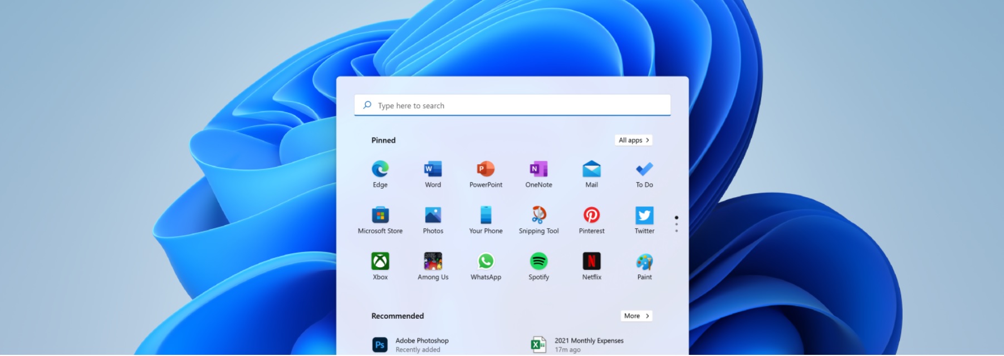
Task: Go to first pinned page dot
Action: pos(677,218)
